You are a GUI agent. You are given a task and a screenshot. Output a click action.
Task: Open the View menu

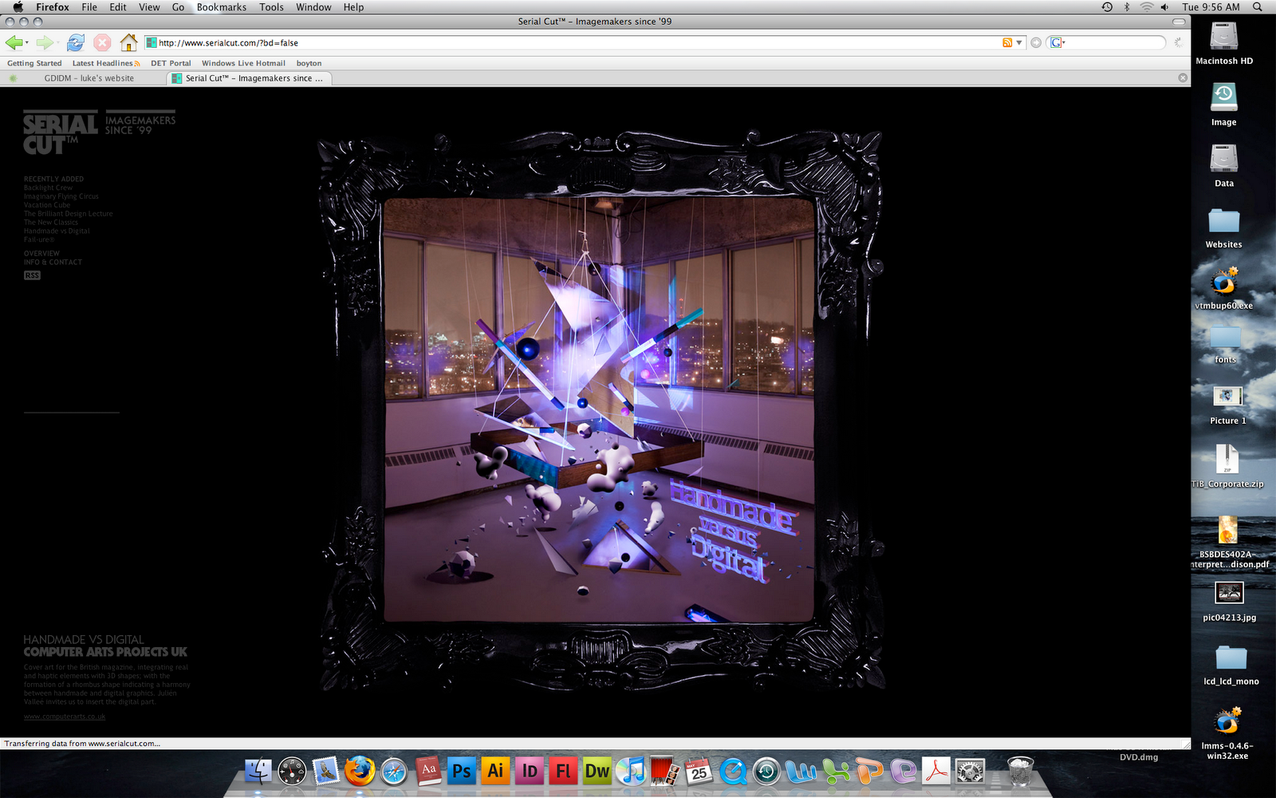pos(149,7)
